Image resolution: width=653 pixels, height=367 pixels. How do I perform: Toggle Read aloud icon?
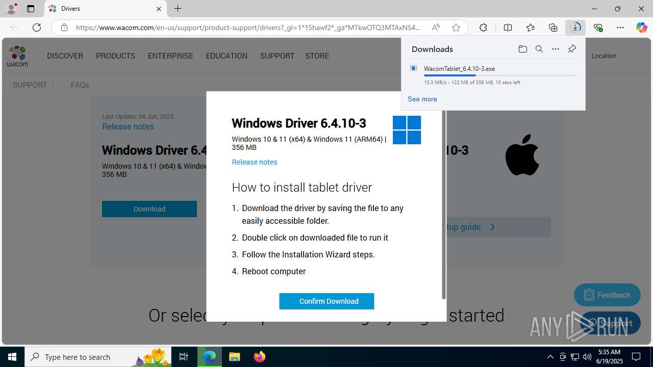click(x=436, y=28)
